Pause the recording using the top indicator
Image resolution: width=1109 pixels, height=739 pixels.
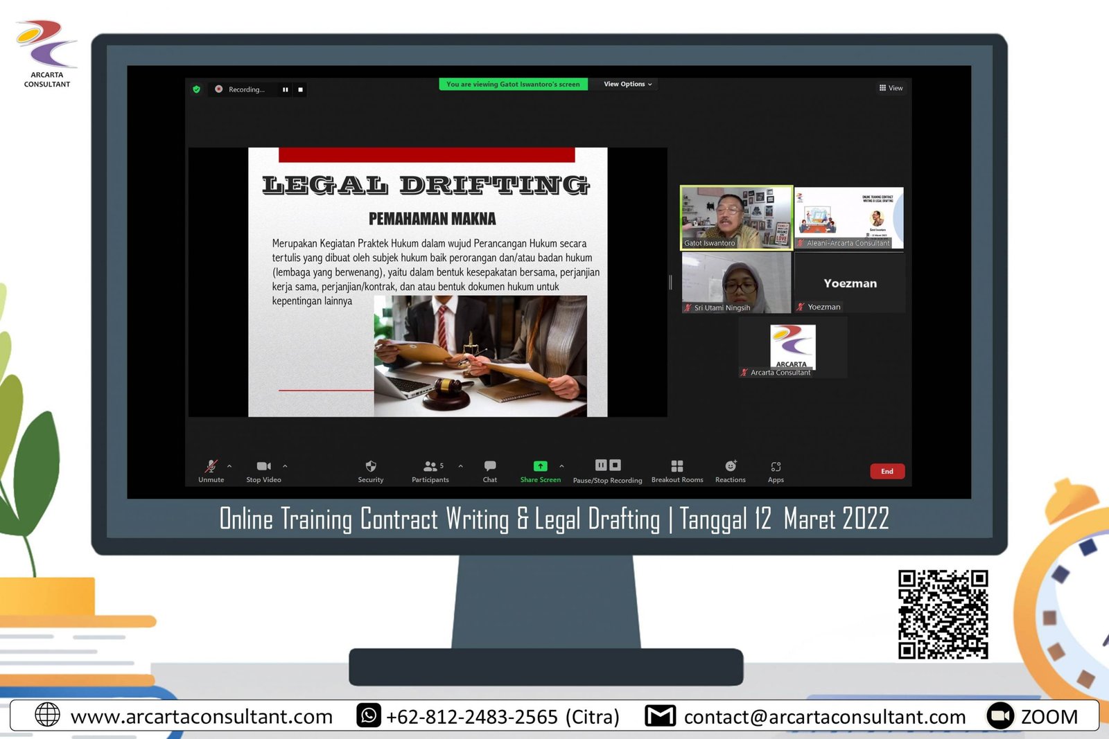point(286,89)
